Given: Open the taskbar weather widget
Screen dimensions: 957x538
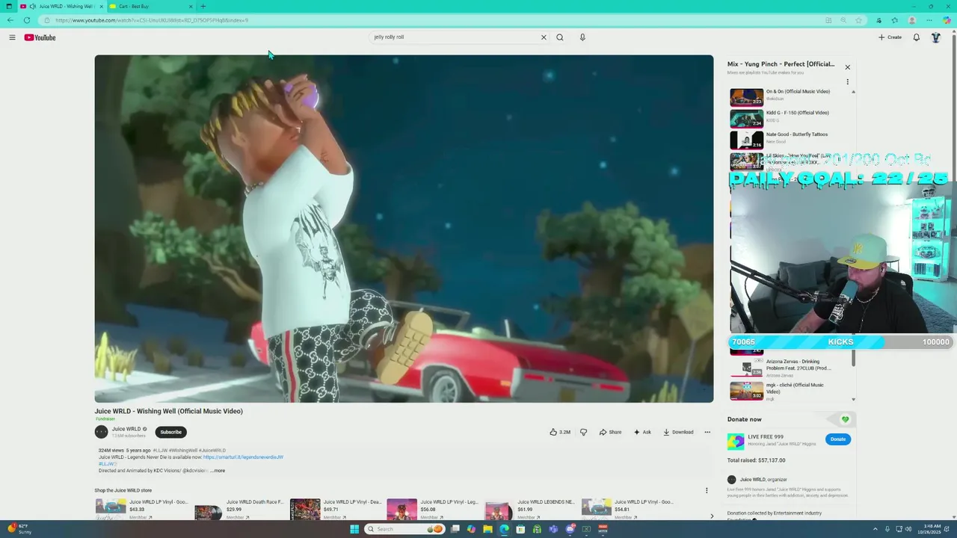Looking at the screenshot, I should pos(19,529).
